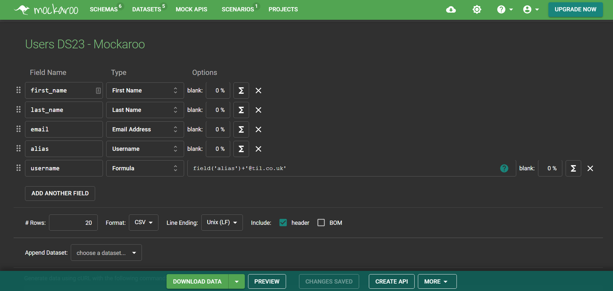
Task: Change the First Name type selector
Action: coord(145,91)
